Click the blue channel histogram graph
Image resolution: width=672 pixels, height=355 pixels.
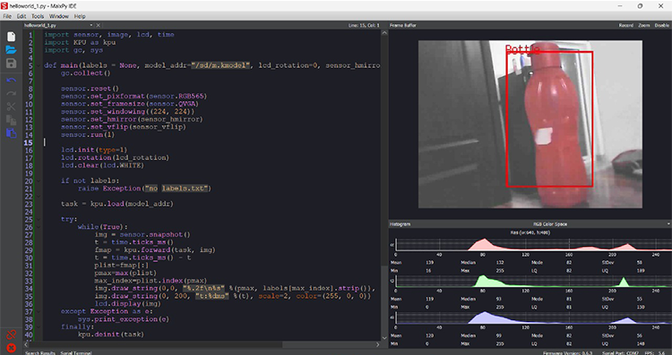(533, 317)
